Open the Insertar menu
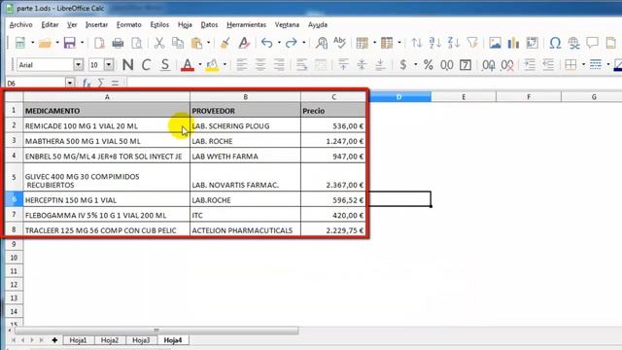This screenshot has height=350, width=622. [97, 24]
